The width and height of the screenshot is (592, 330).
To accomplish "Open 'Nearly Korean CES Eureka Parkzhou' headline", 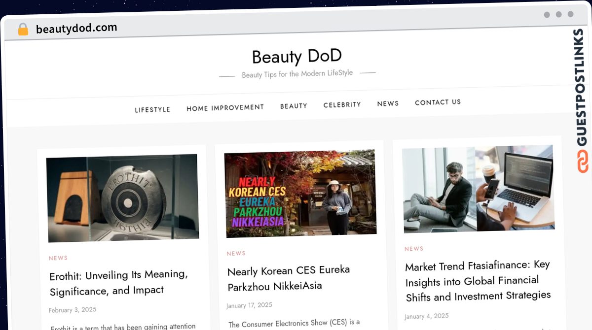I will pos(289,278).
